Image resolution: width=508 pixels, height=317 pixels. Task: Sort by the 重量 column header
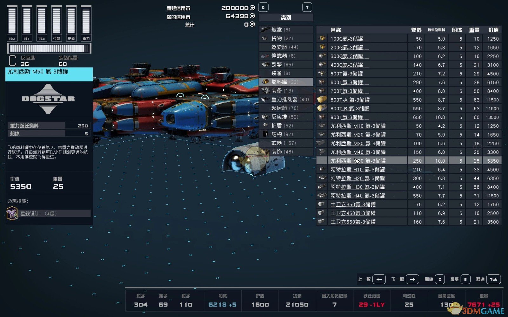474,30
